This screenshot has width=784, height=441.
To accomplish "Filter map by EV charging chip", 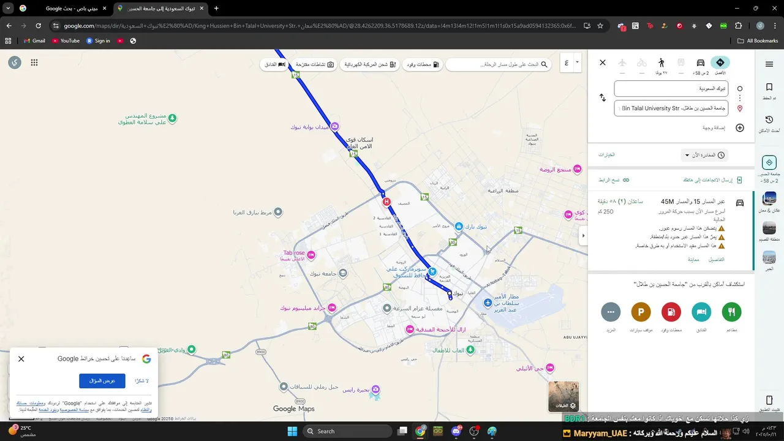I will 371,64.
